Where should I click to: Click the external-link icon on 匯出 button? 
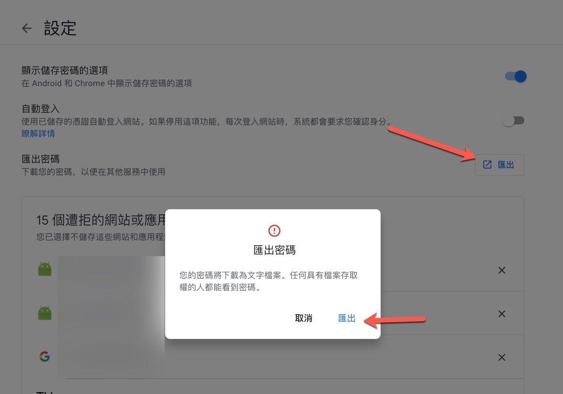pyautogui.click(x=487, y=165)
